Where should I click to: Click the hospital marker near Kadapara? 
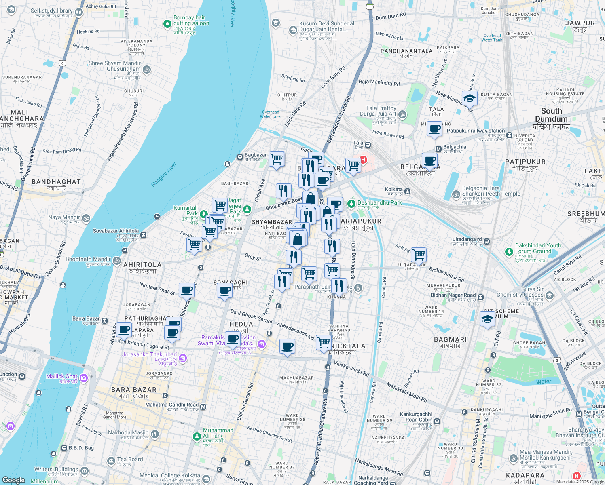click(576, 476)
